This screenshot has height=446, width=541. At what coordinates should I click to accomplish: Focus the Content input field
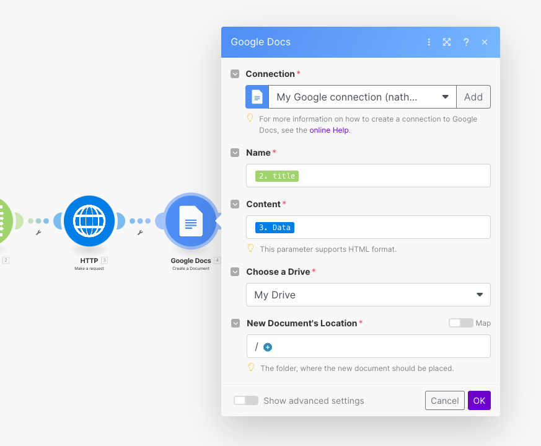pos(368,227)
